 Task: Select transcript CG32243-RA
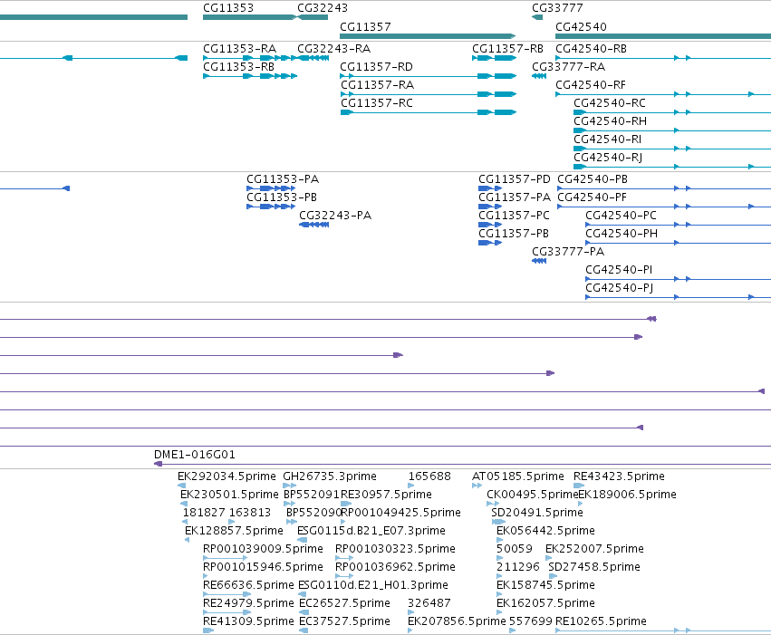334,49
